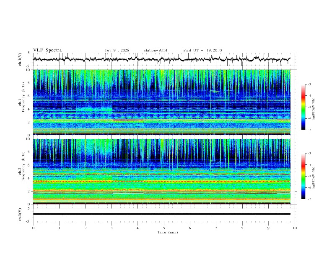Click inside the ch.1 spectrogram panel
The image size is (332, 256).
[161, 102]
